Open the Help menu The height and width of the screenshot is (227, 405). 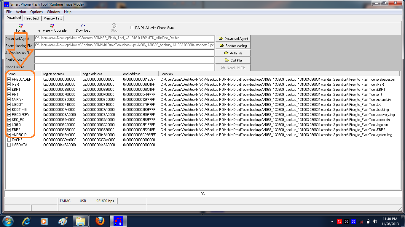(68, 12)
